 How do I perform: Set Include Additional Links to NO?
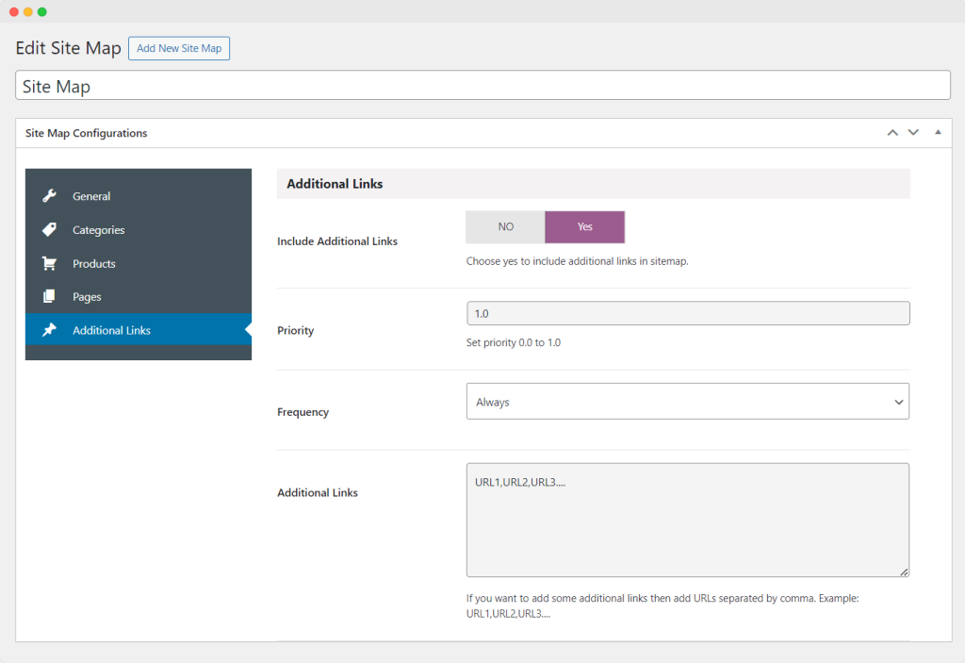coord(505,227)
